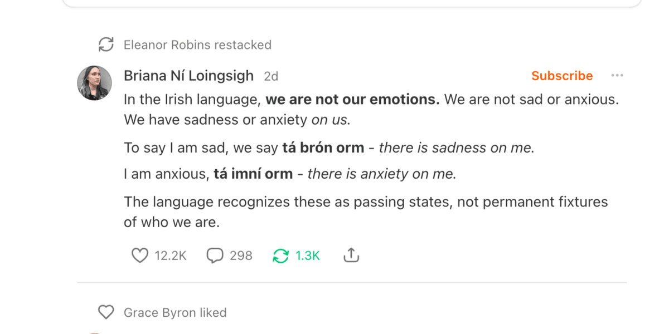Open the three-dot more options menu
The image size is (669, 334).
(x=617, y=75)
